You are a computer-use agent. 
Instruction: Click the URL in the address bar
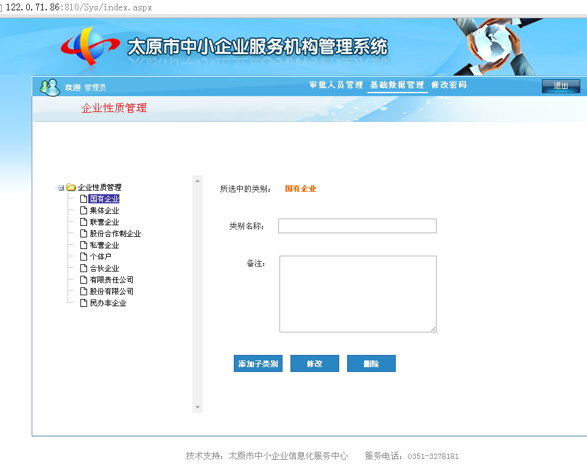79,7
